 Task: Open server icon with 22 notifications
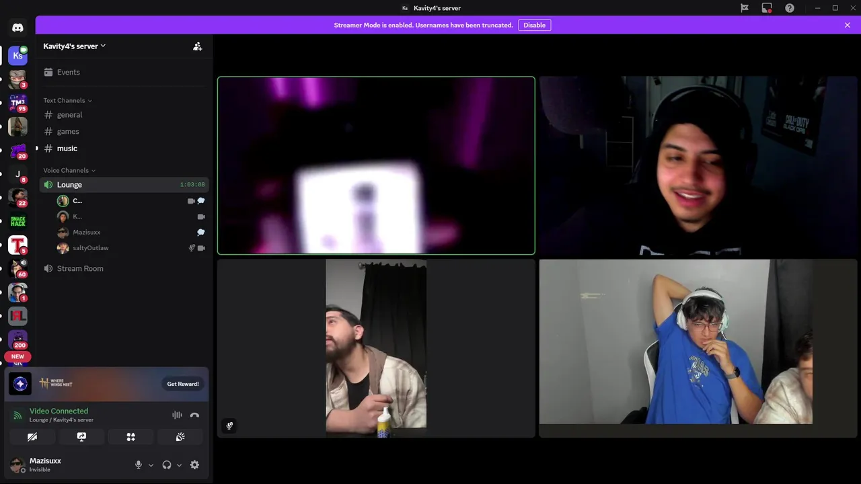pos(17,198)
